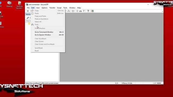Click the keymap editor toolbar icon
The height and width of the screenshot is (97, 173).
coord(81,11)
